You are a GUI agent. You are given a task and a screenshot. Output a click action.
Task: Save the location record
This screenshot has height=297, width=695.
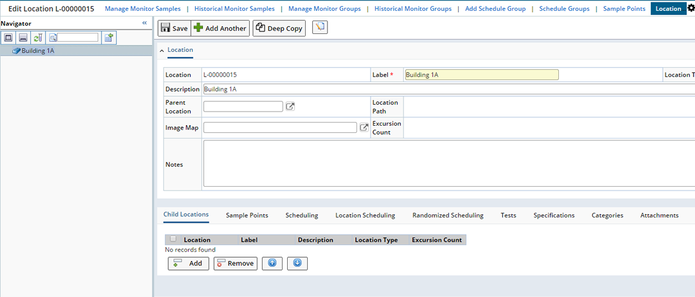174,28
